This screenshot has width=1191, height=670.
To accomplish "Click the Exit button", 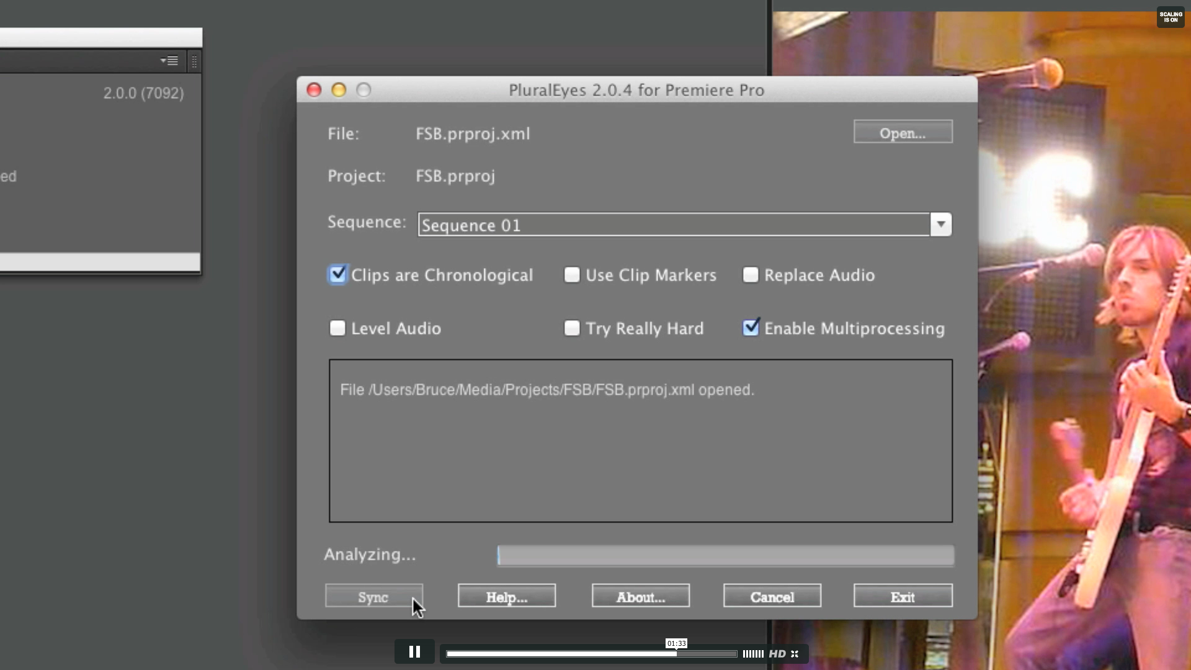I will [903, 596].
